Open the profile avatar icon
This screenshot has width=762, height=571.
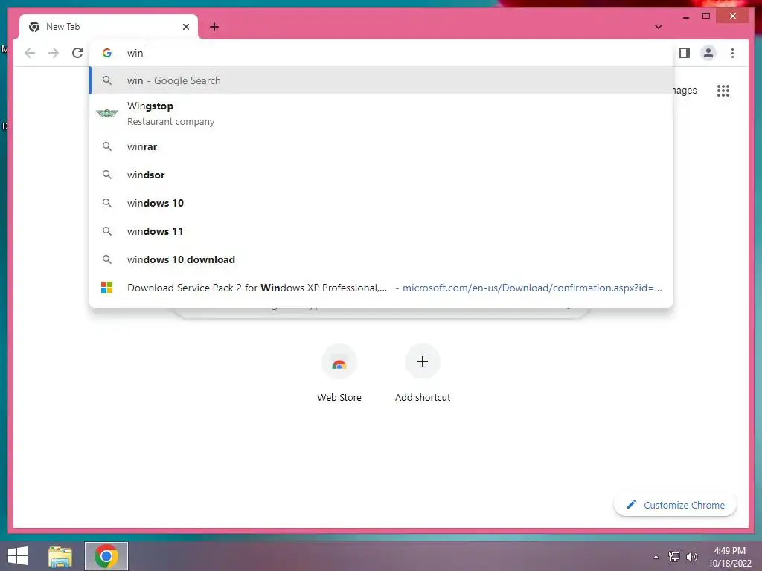(x=708, y=53)
